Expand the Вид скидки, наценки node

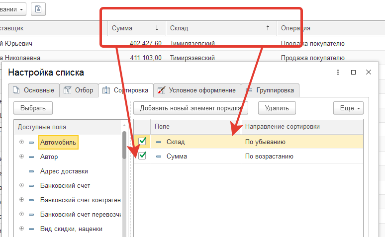point(21,229)
